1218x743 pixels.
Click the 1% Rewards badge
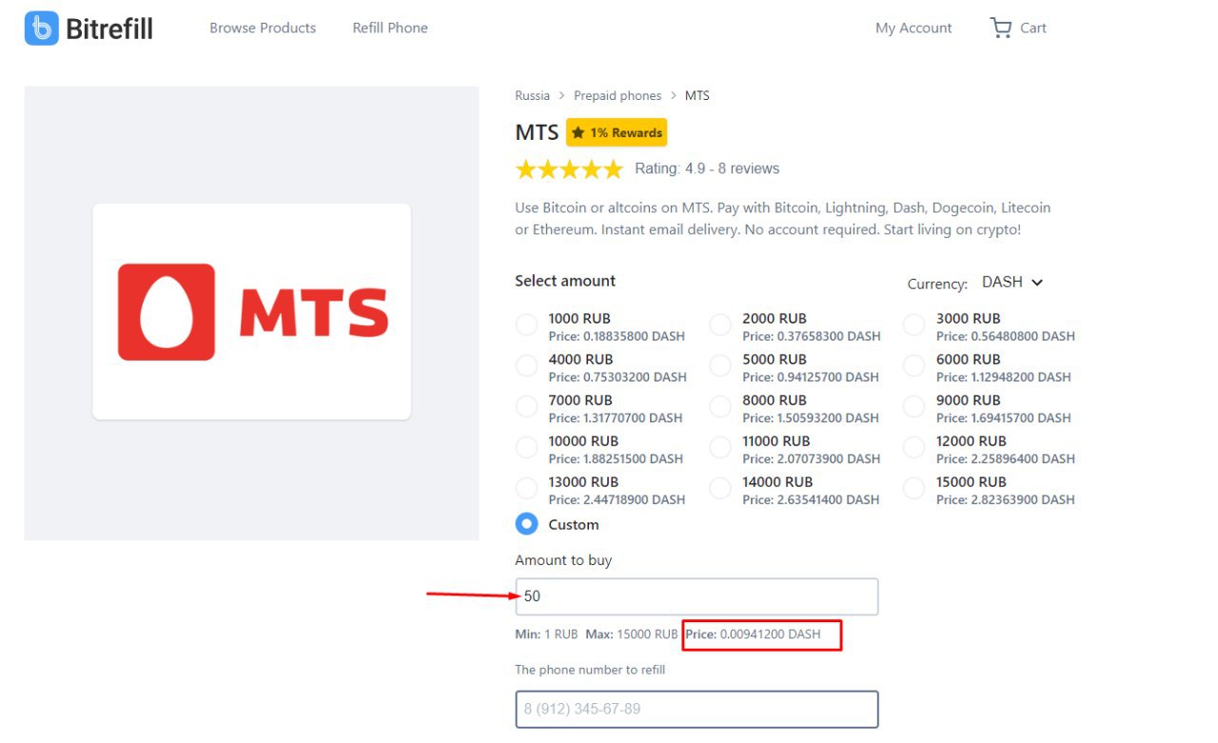[617, 132]
